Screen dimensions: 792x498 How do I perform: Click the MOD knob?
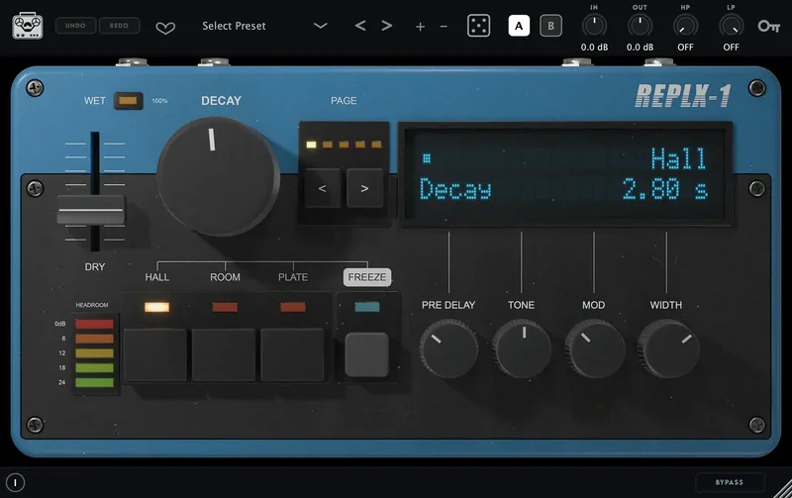pos(594,349)
